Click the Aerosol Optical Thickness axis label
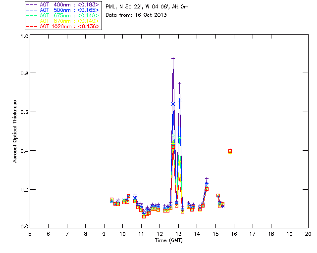Screen dimensions: 317x253 coord(15,131)
